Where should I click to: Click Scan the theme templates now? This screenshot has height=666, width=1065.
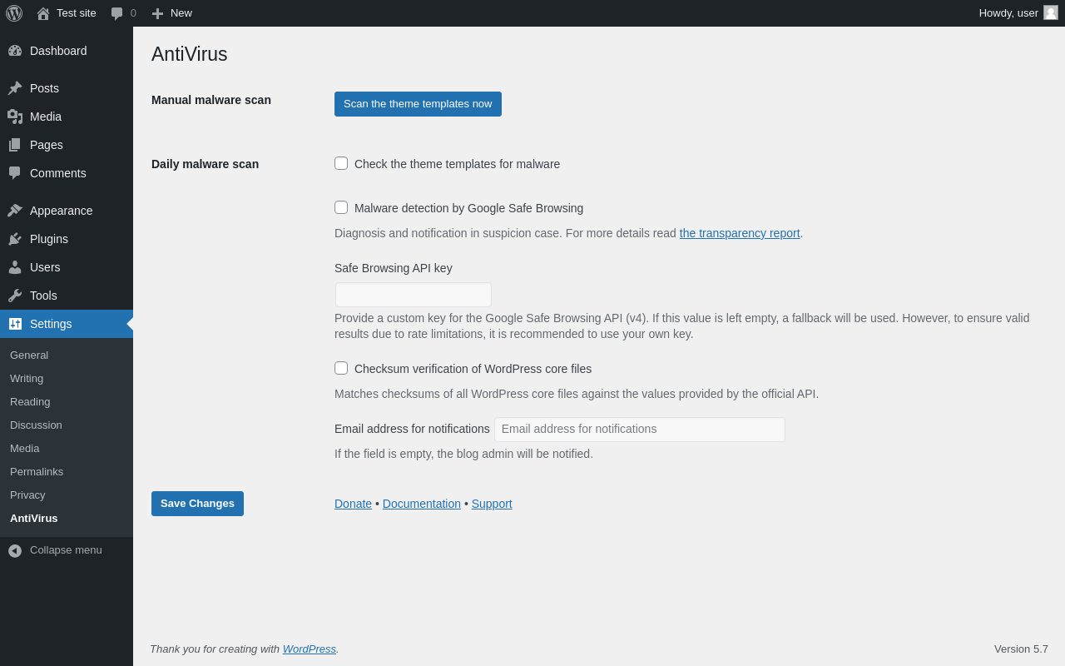coord(418,104)
